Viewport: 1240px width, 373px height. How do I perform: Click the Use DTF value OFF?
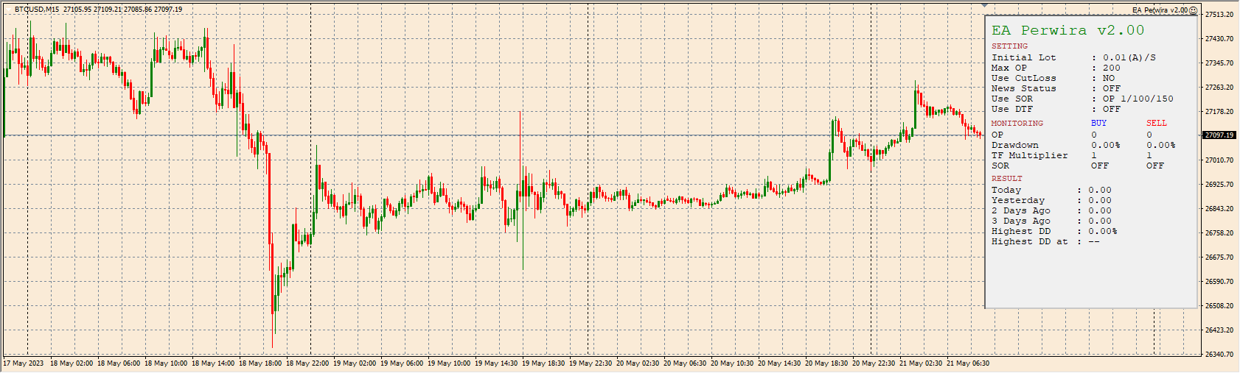click(x=1112, y=109)
